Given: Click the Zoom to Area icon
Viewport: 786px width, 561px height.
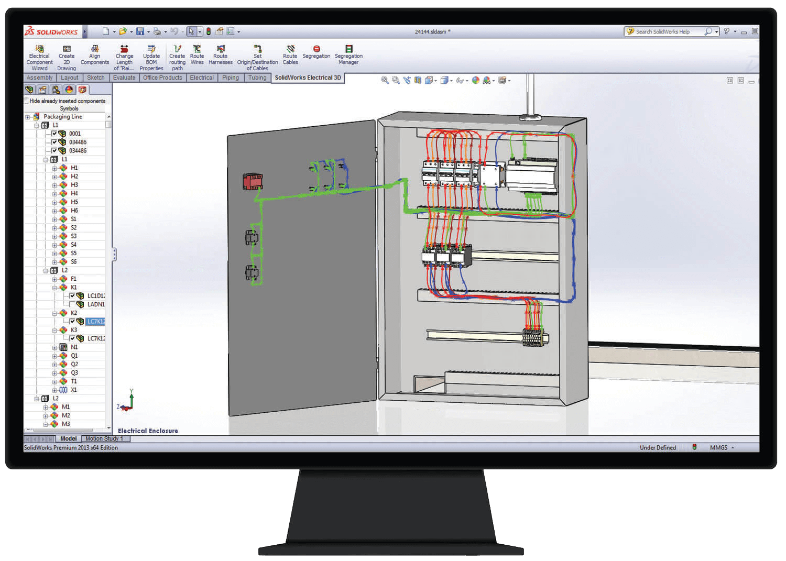Looking at the screenshot, I should click(396, 80).
